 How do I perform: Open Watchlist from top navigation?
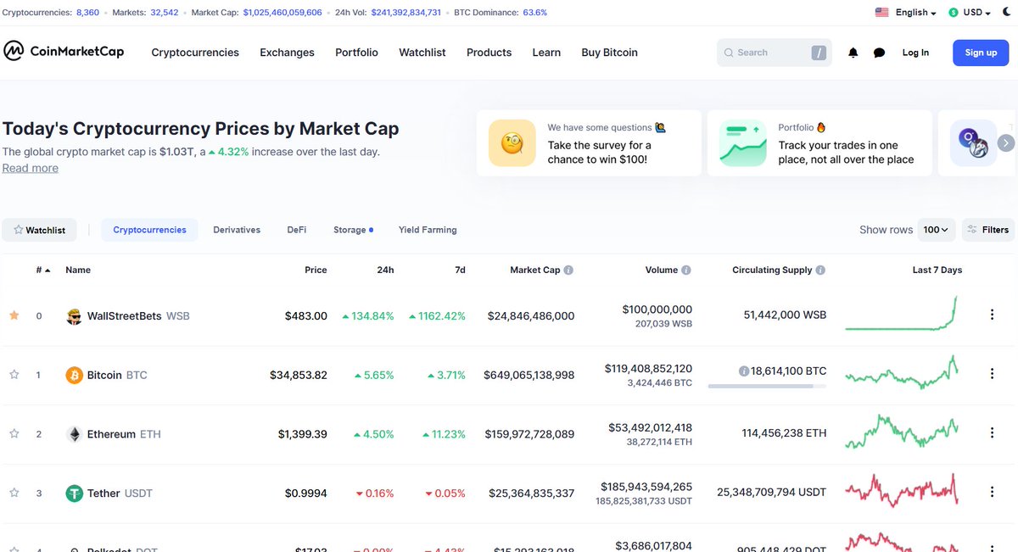tap(422, 53)
